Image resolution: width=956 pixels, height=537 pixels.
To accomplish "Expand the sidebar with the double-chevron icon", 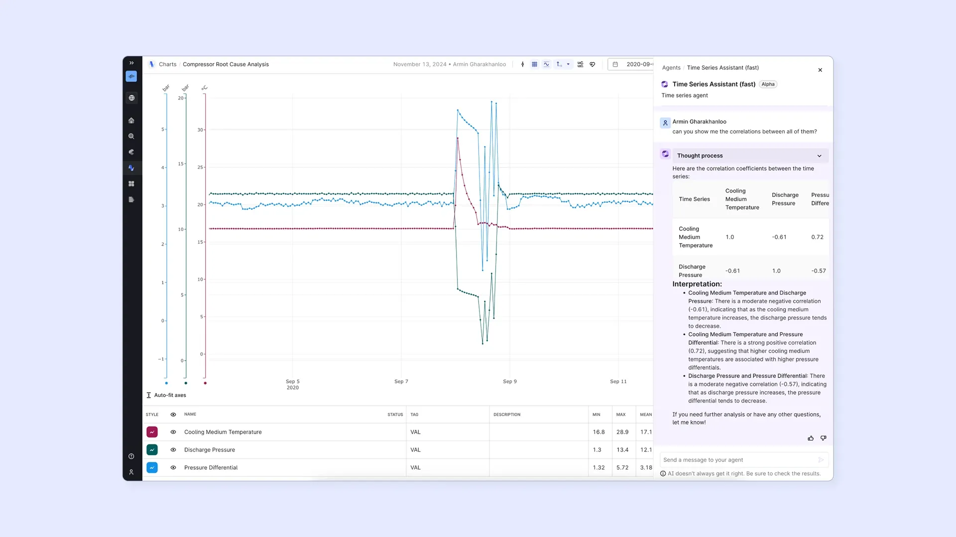I will (x=131, y=63).
